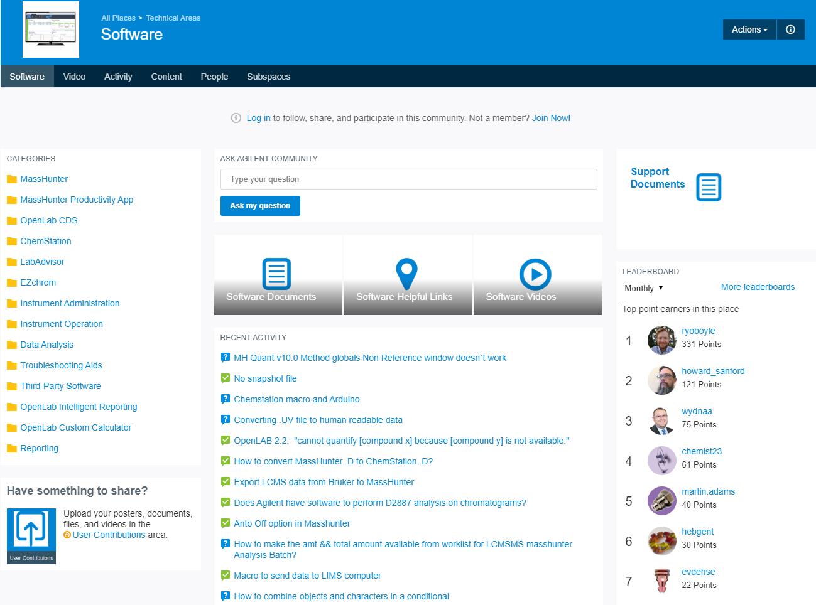Click the Ask my question button
Image resolution: width=816 pixels, height=605 pixels.
[x=260, y=206]
